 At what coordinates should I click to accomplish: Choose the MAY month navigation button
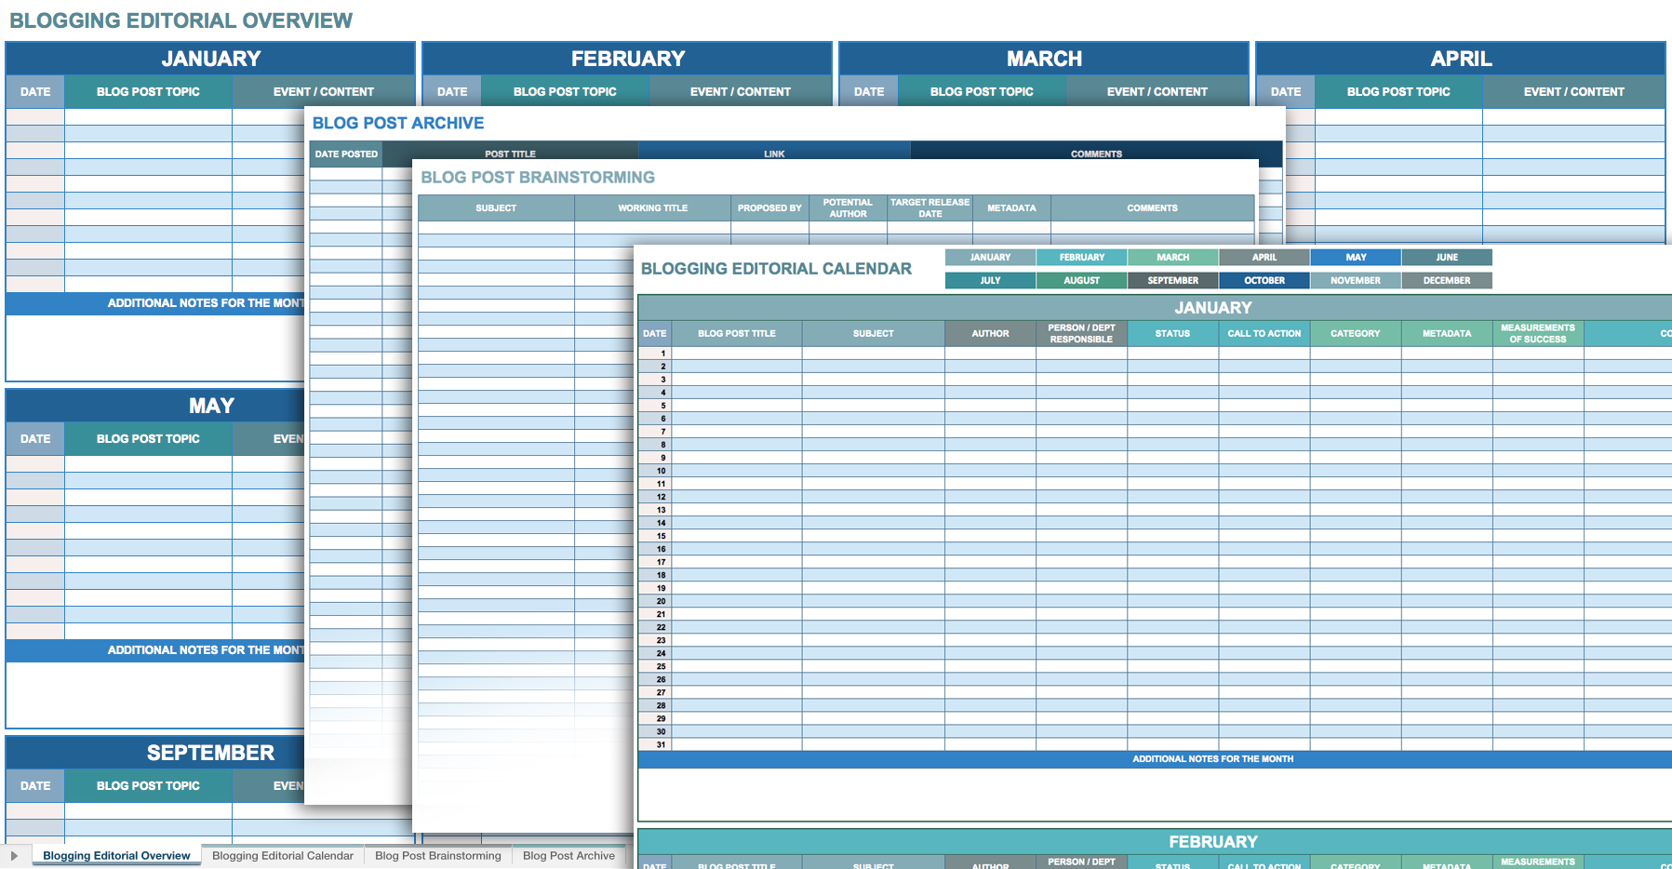(x=1356, y=258)
